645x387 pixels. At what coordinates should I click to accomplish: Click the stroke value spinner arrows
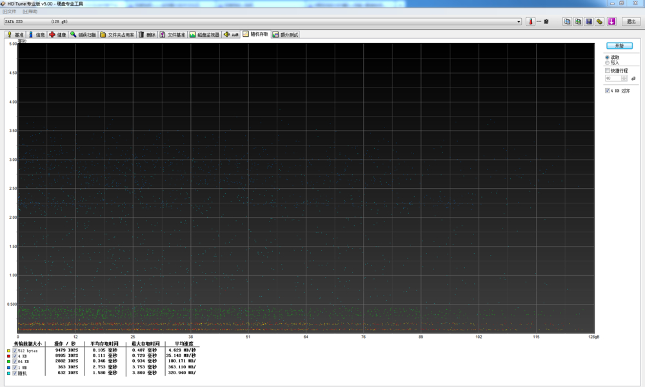624,79
